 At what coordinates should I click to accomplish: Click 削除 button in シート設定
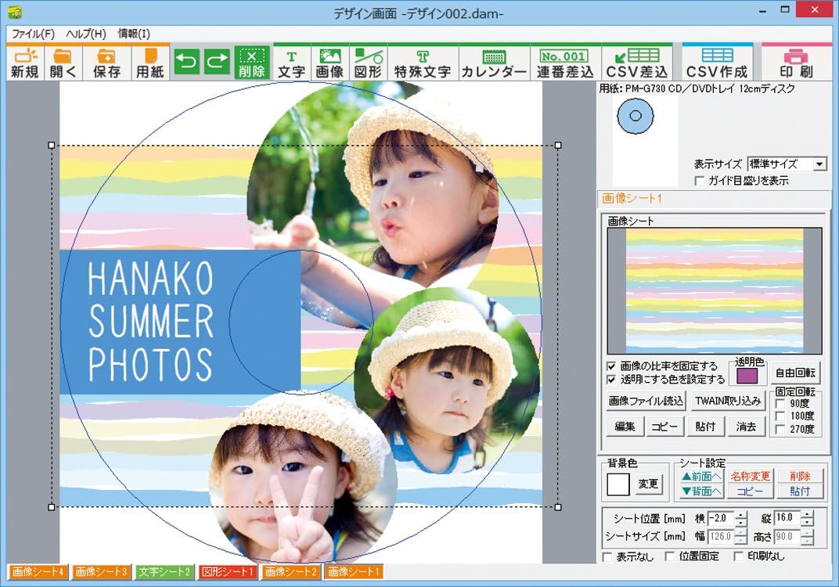click(x=799, y=476)
